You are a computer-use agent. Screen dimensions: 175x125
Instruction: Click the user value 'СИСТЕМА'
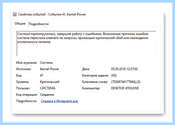point(48,88)
